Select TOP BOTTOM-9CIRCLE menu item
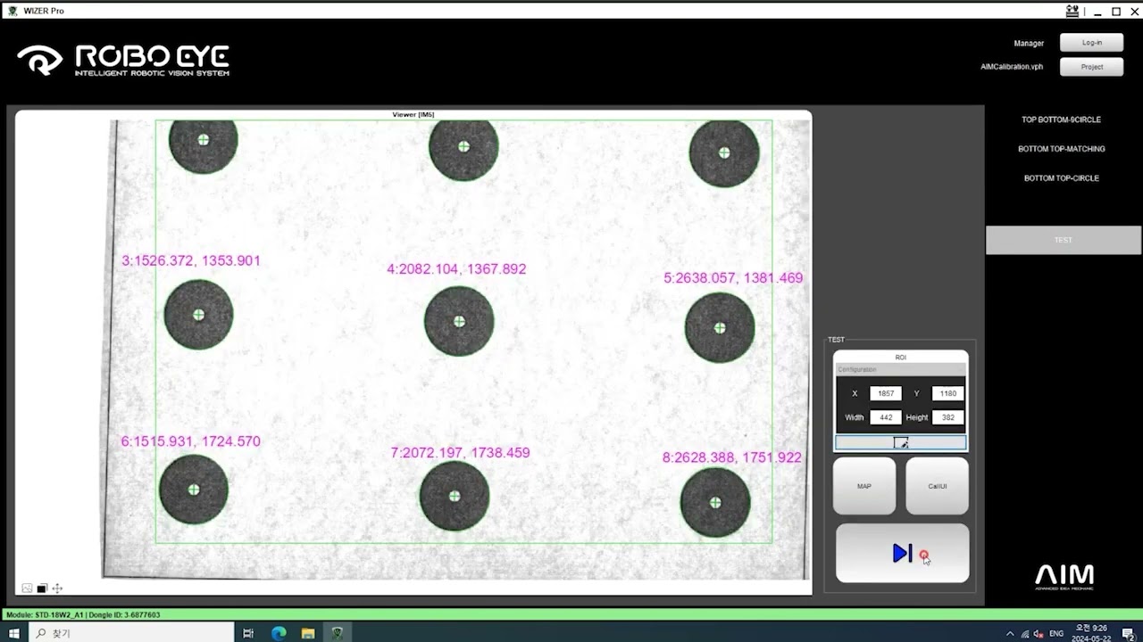 click(1061, 119)
